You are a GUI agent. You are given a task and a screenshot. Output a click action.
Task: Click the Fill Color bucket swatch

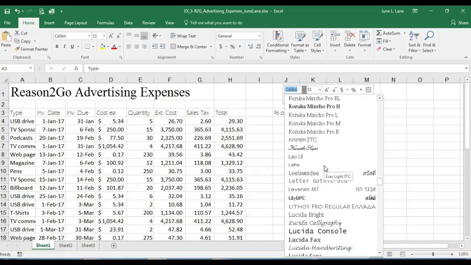point(103,47)
